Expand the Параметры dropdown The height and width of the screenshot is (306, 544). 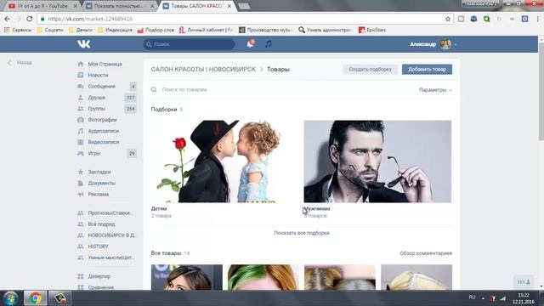click(x=435, y=90)
